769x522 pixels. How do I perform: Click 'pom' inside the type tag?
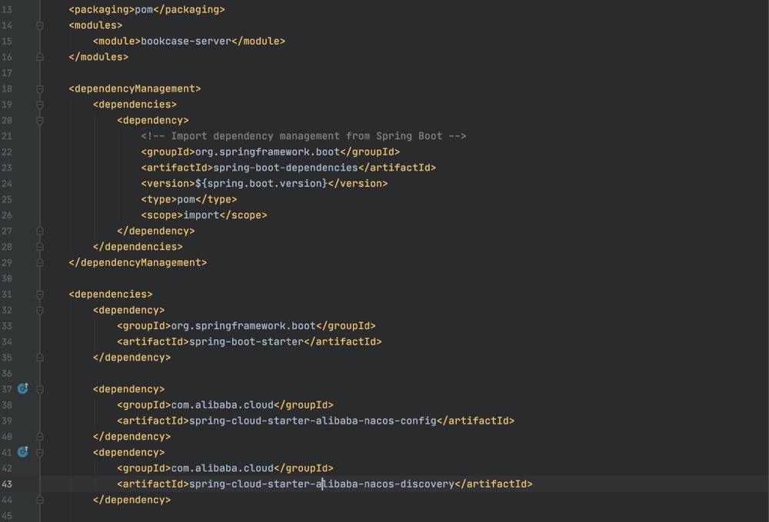pyautogui.click(x=186, y=199)
